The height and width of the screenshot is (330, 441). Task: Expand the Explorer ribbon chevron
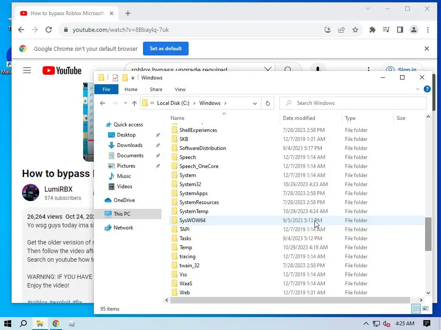point(418,89)
